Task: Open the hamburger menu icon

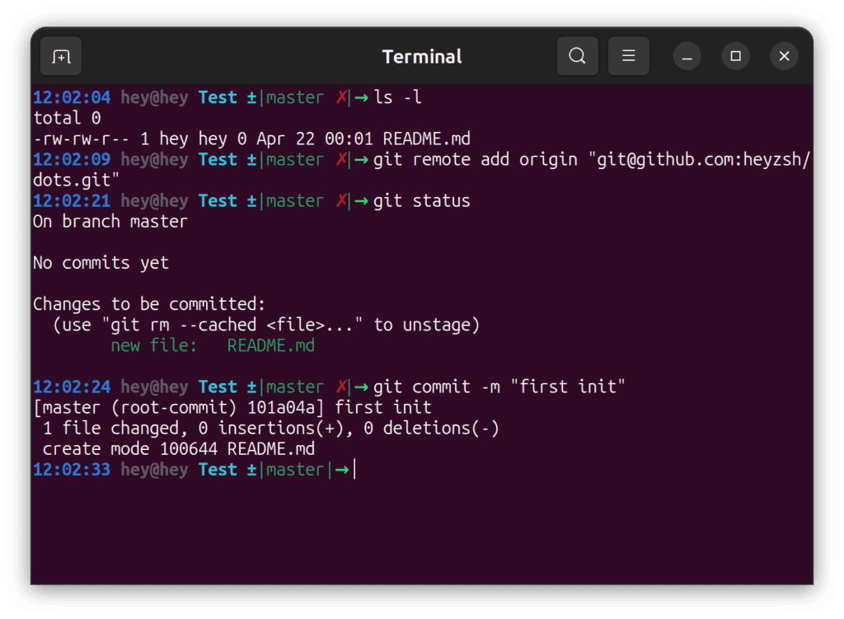Action: [x=628, y=55]
